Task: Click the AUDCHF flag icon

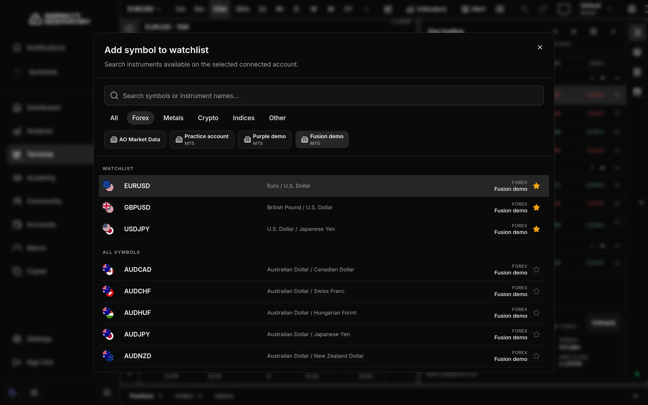Action: pos(108,291)
